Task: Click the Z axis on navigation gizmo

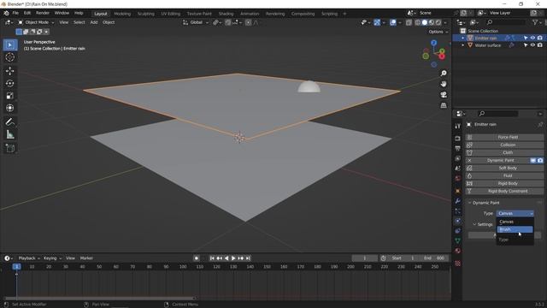Action: pyautogui.click(x=433, y=43)
